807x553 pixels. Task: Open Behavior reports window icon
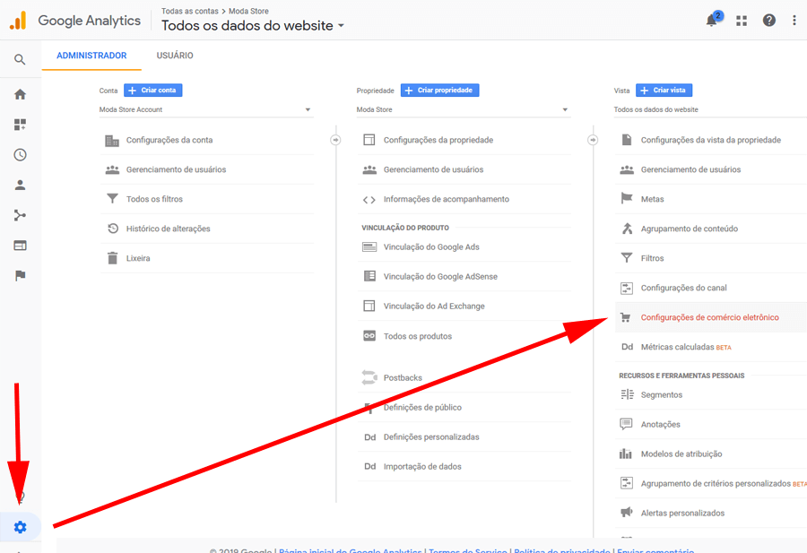tap(20, 246)
